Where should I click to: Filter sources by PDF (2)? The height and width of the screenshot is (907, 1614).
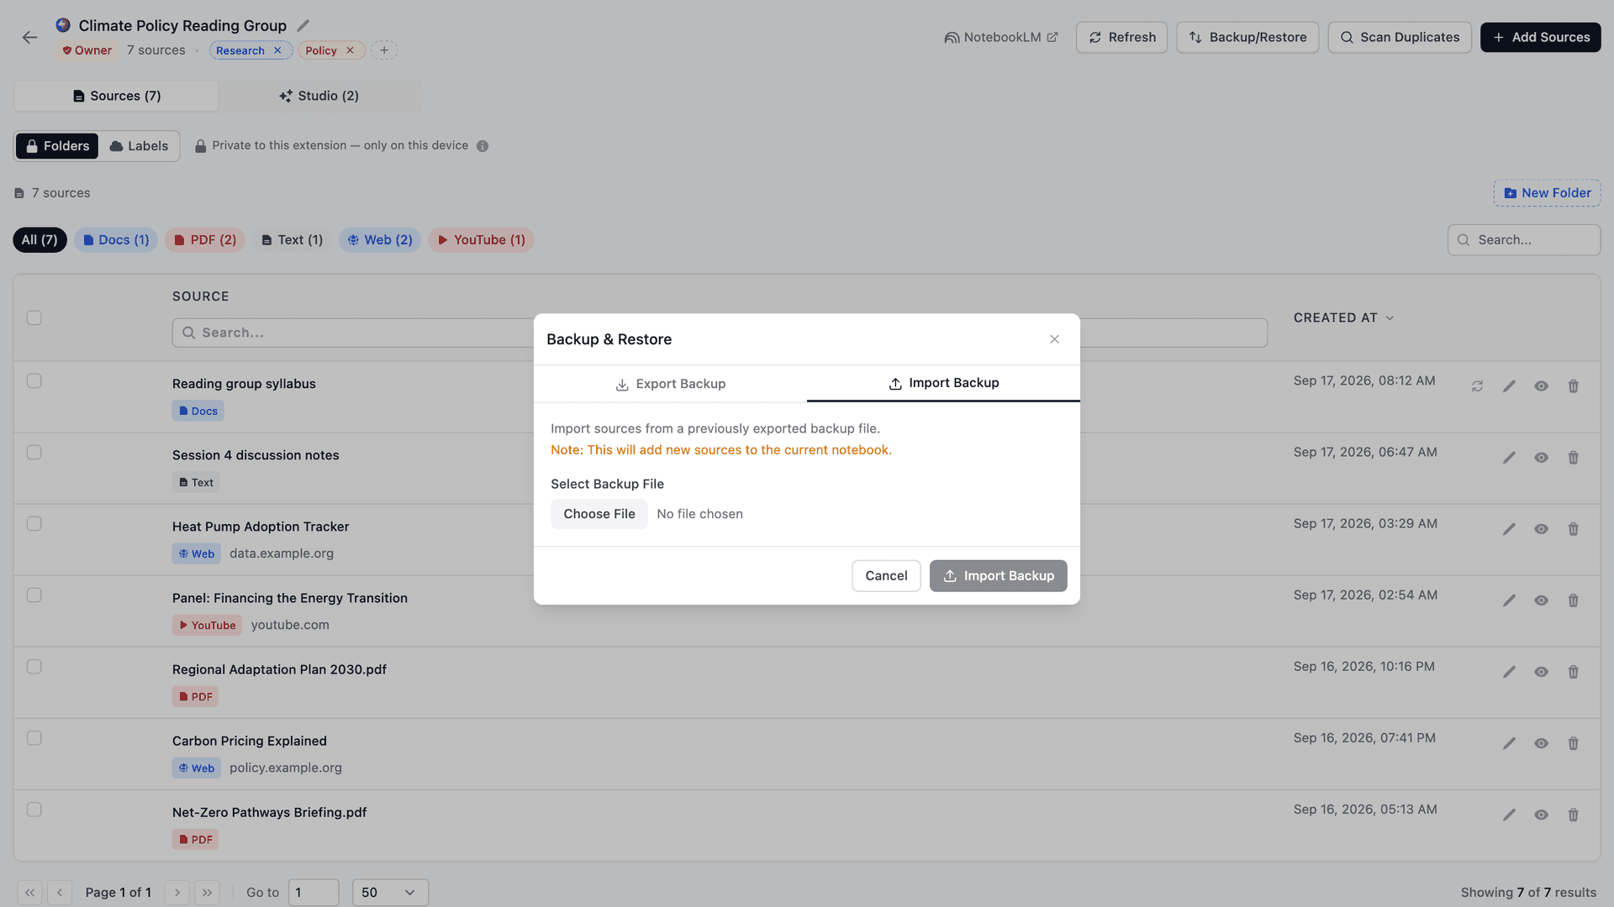(x=205, y=240)
